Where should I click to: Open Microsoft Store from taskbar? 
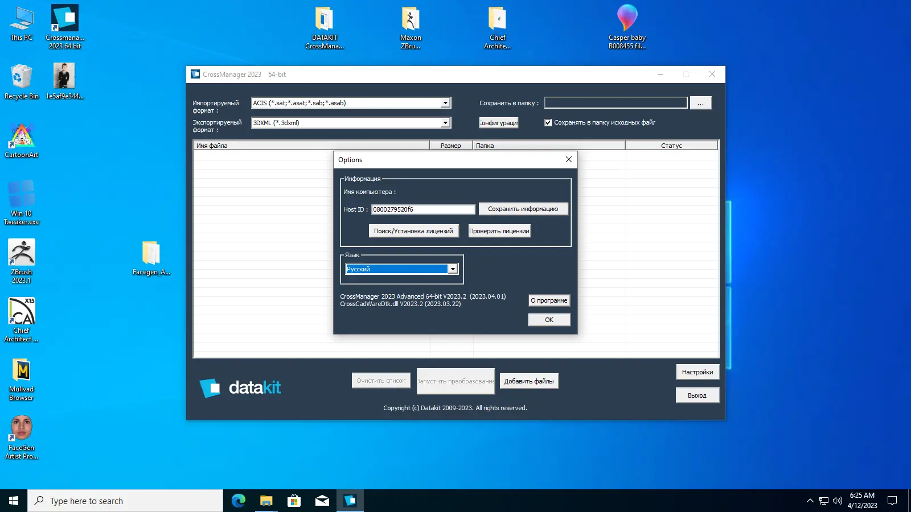[x=294, y=501]
